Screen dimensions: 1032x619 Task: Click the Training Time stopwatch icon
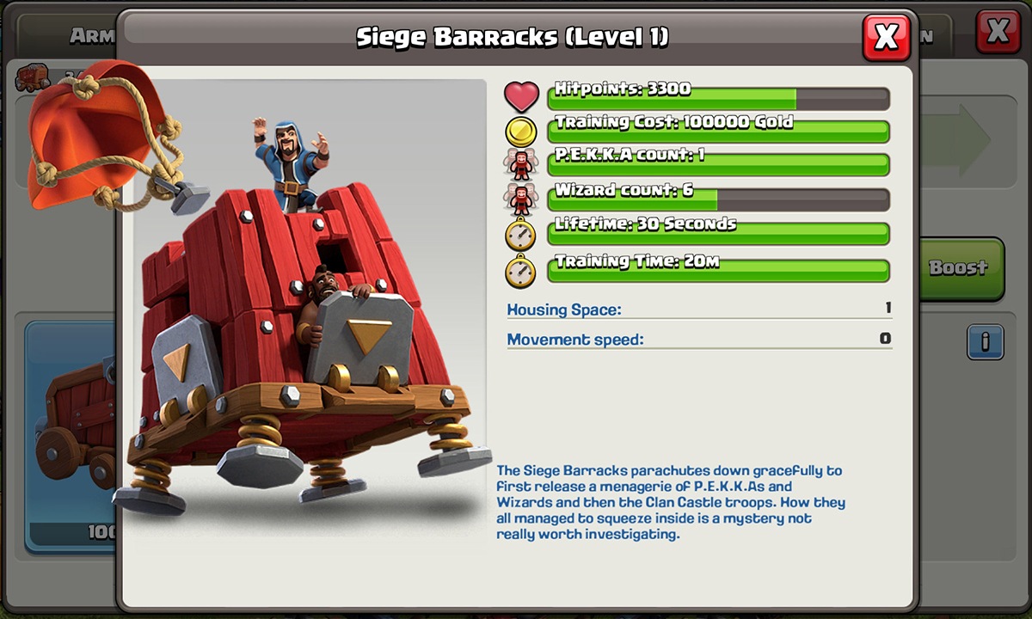(x=520, y=270)
